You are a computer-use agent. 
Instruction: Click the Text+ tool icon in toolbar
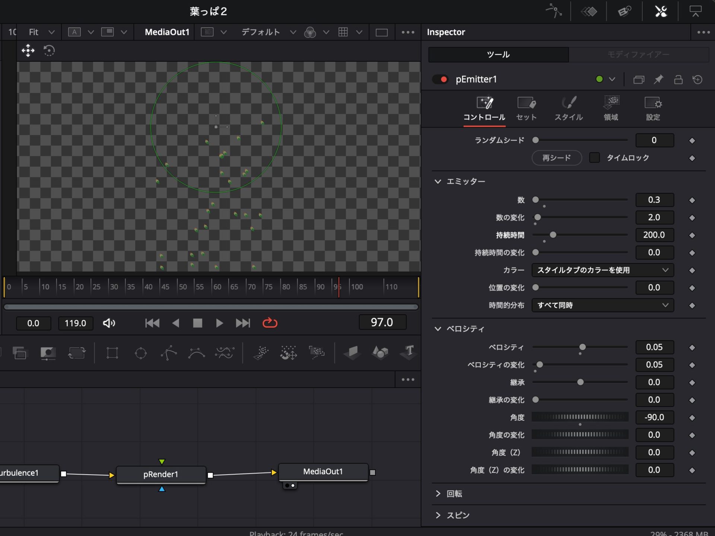coord(409,352)
